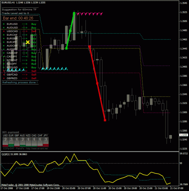Click the '21 Oct 07:00' time axis label
This screenshot has width=189, height=191.
pos(177,188)
